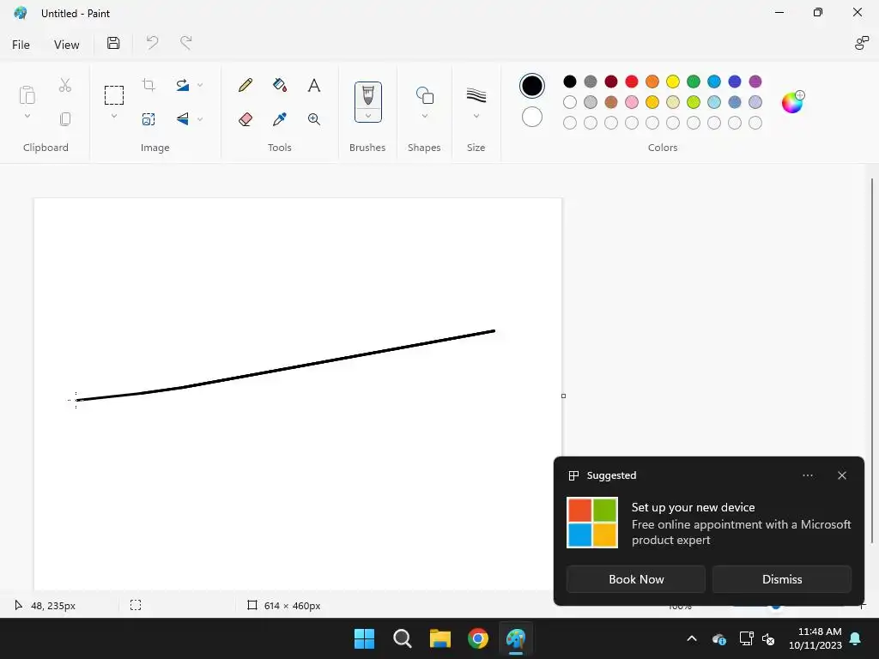This screenshot has width=879, height=659.
Task: Pick the green color swatch
Action: click(694, 82)
